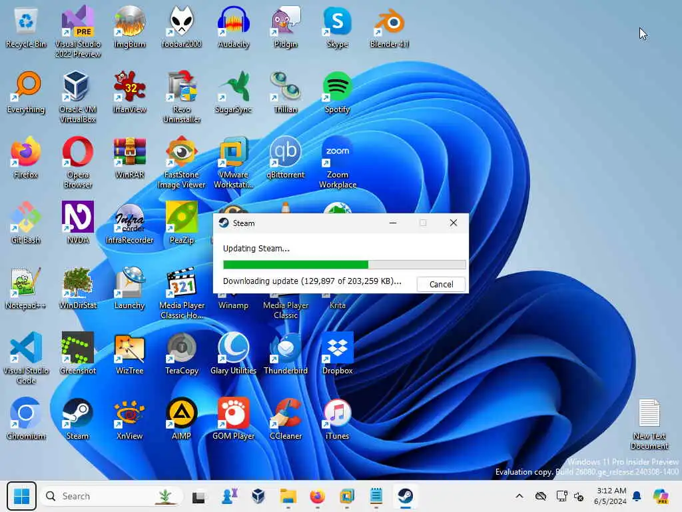
Task: Select the InfraRecorder desktop icon
Action: tap(130, 223)
